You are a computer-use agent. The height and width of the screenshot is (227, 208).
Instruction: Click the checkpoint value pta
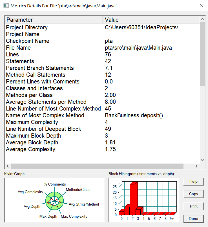point(109,41)
